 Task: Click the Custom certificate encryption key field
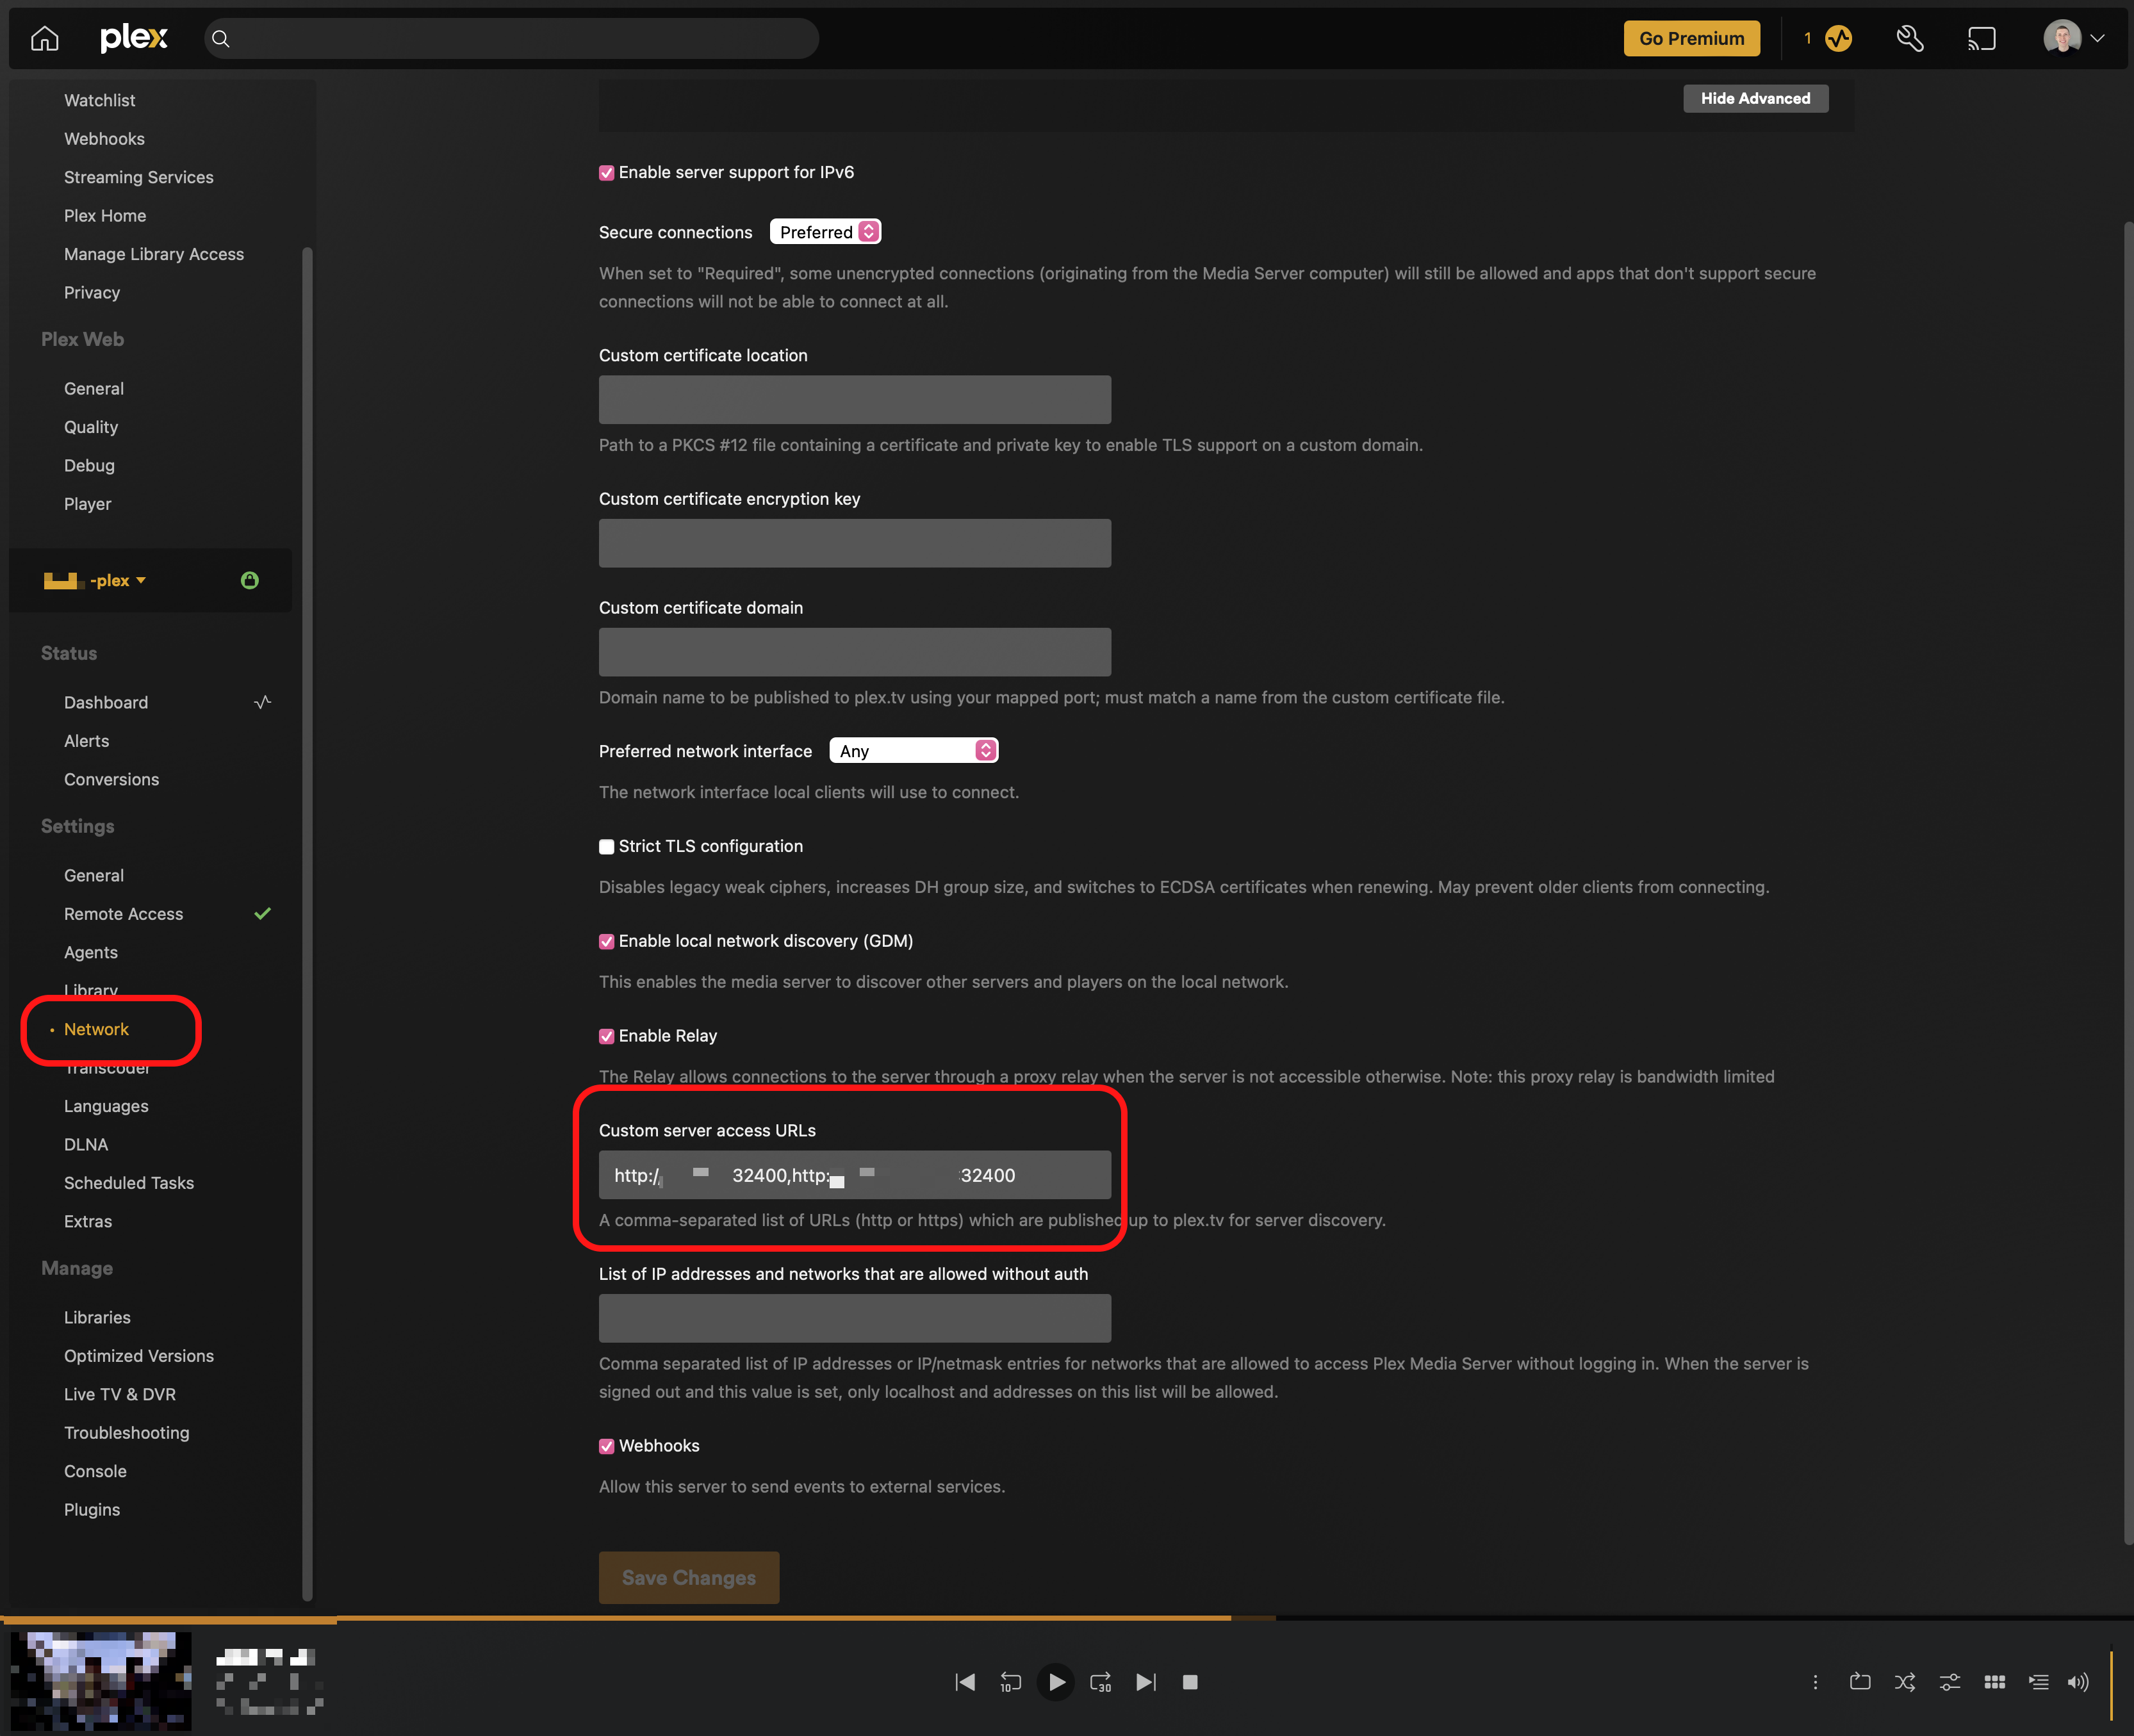tap(855, 543)
